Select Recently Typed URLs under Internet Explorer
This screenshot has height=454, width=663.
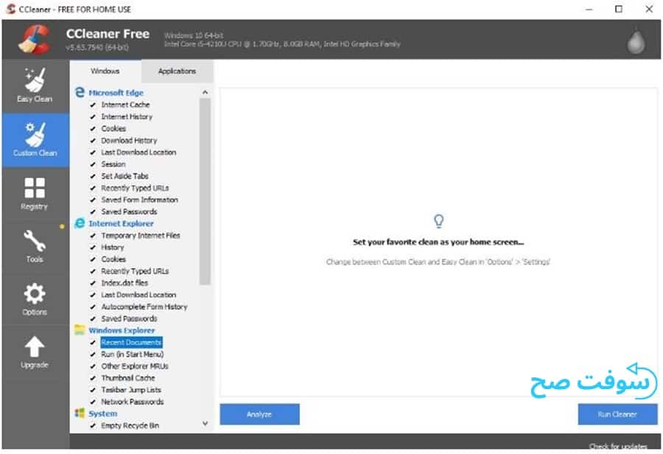tap(135, 270)
